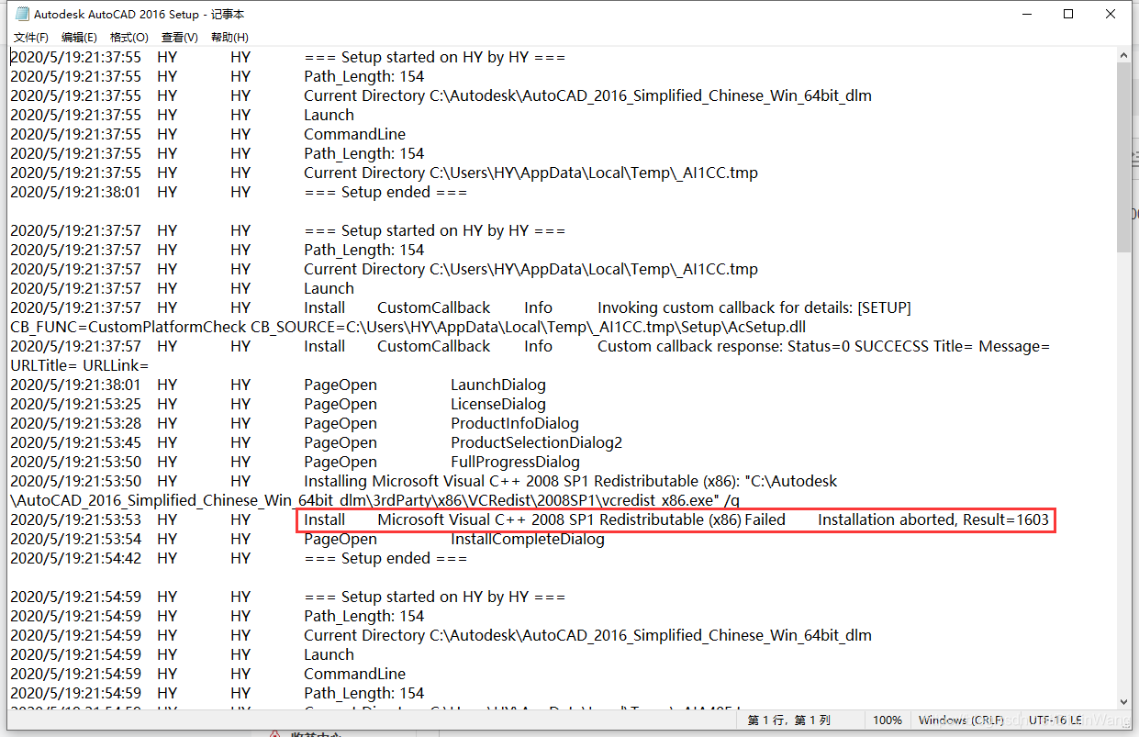
Task: Click the 100% zoom indicator in status bar
Action: pos(888,720)
